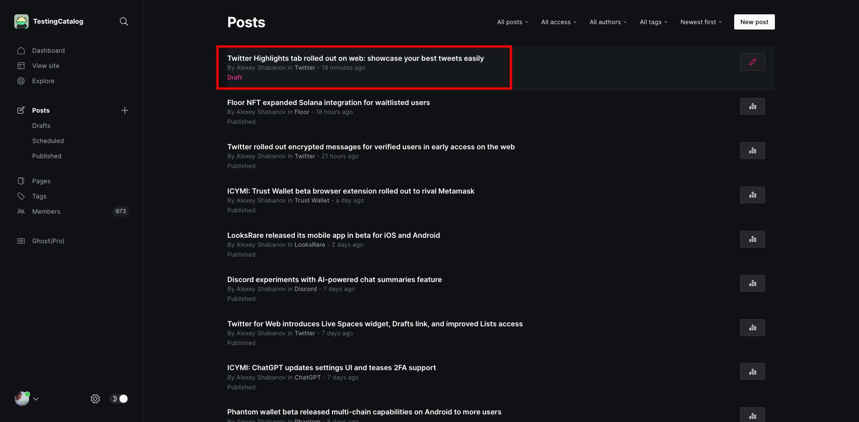Expand user menu chevron beside avatar
Screen dimensions: 859x422
coord(36,399)
